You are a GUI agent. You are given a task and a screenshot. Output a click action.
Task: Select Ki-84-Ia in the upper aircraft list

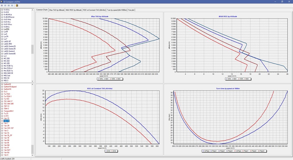[6, 27]
